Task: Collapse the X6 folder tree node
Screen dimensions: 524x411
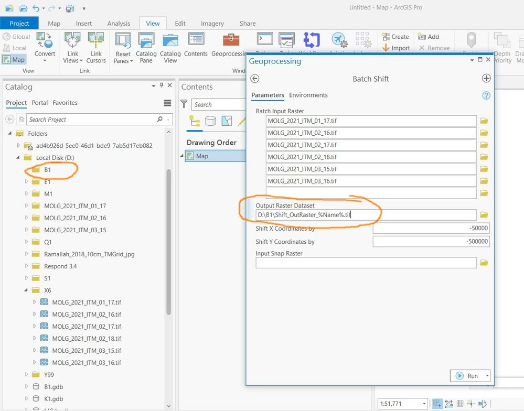Action: click(26, 290)
